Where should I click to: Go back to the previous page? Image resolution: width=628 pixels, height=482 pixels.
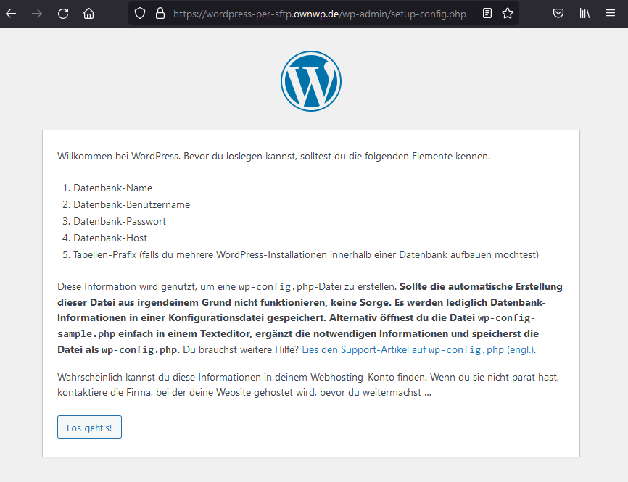pos(11,14)
